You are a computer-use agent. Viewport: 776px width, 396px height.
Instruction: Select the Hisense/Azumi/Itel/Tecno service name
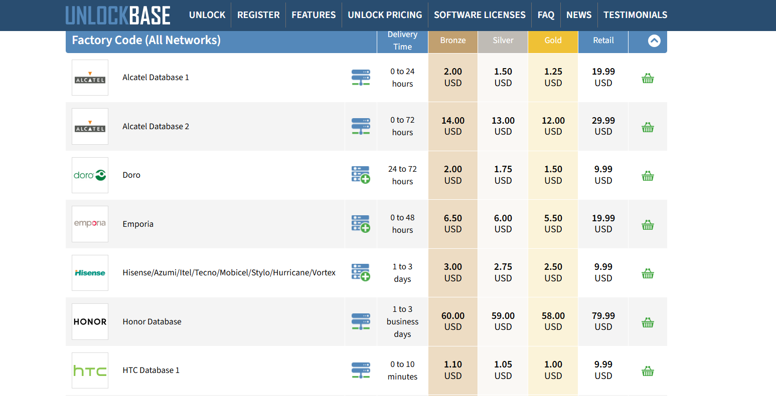(229, 273)
